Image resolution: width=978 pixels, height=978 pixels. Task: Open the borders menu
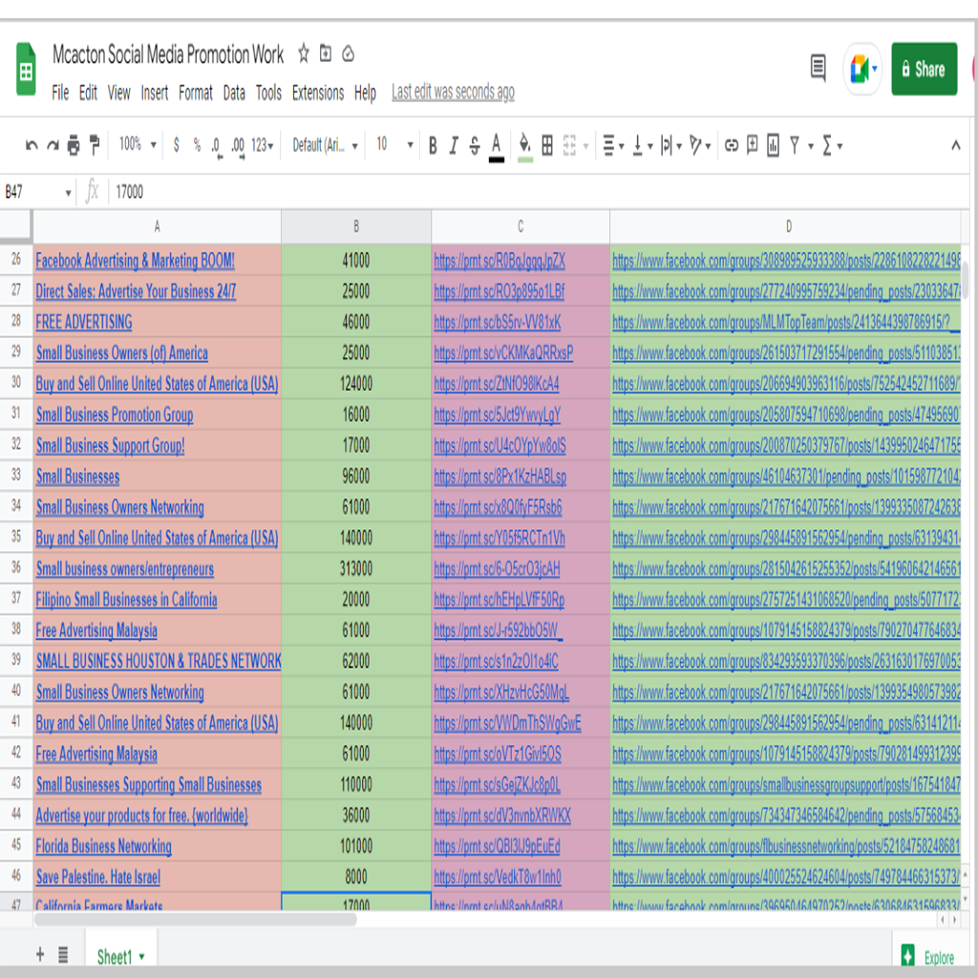547,145
